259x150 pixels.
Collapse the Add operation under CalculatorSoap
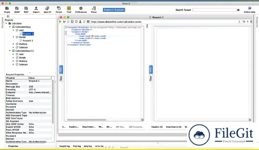click(13, 30)
